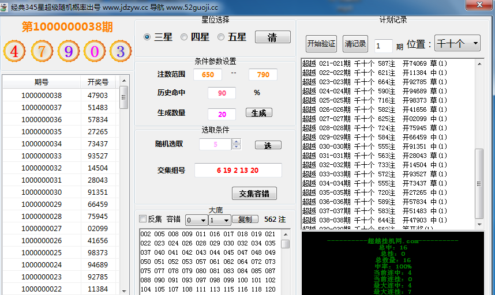This screenshot has height=295, width=495.
Task: Select the 五星 radio button
Action: point(221,37)
